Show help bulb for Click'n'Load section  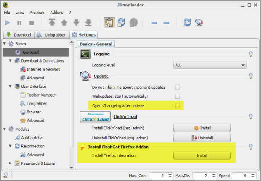coord(250,116)
